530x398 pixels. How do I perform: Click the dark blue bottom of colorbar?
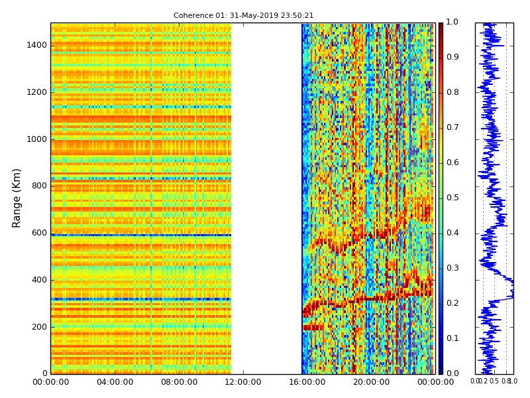(441, 367)
